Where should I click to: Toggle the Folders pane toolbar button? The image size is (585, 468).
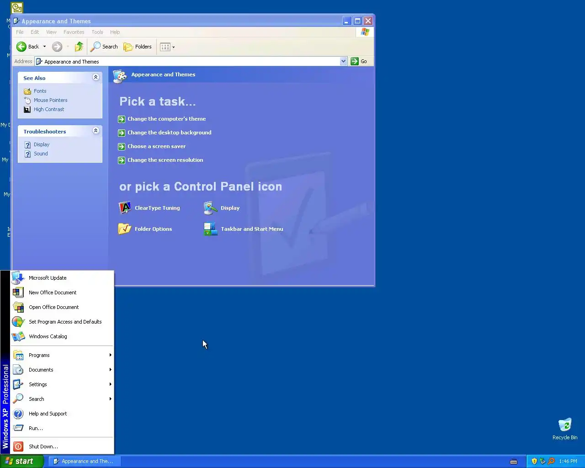138,47
